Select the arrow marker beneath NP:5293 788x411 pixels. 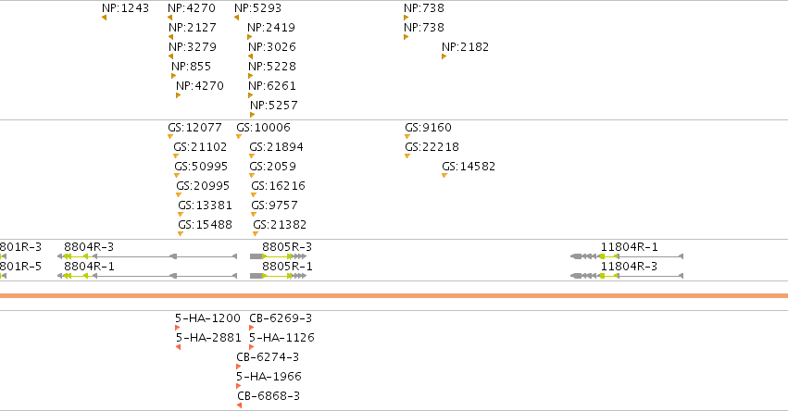pyautogui.click(x=236, y=18)
